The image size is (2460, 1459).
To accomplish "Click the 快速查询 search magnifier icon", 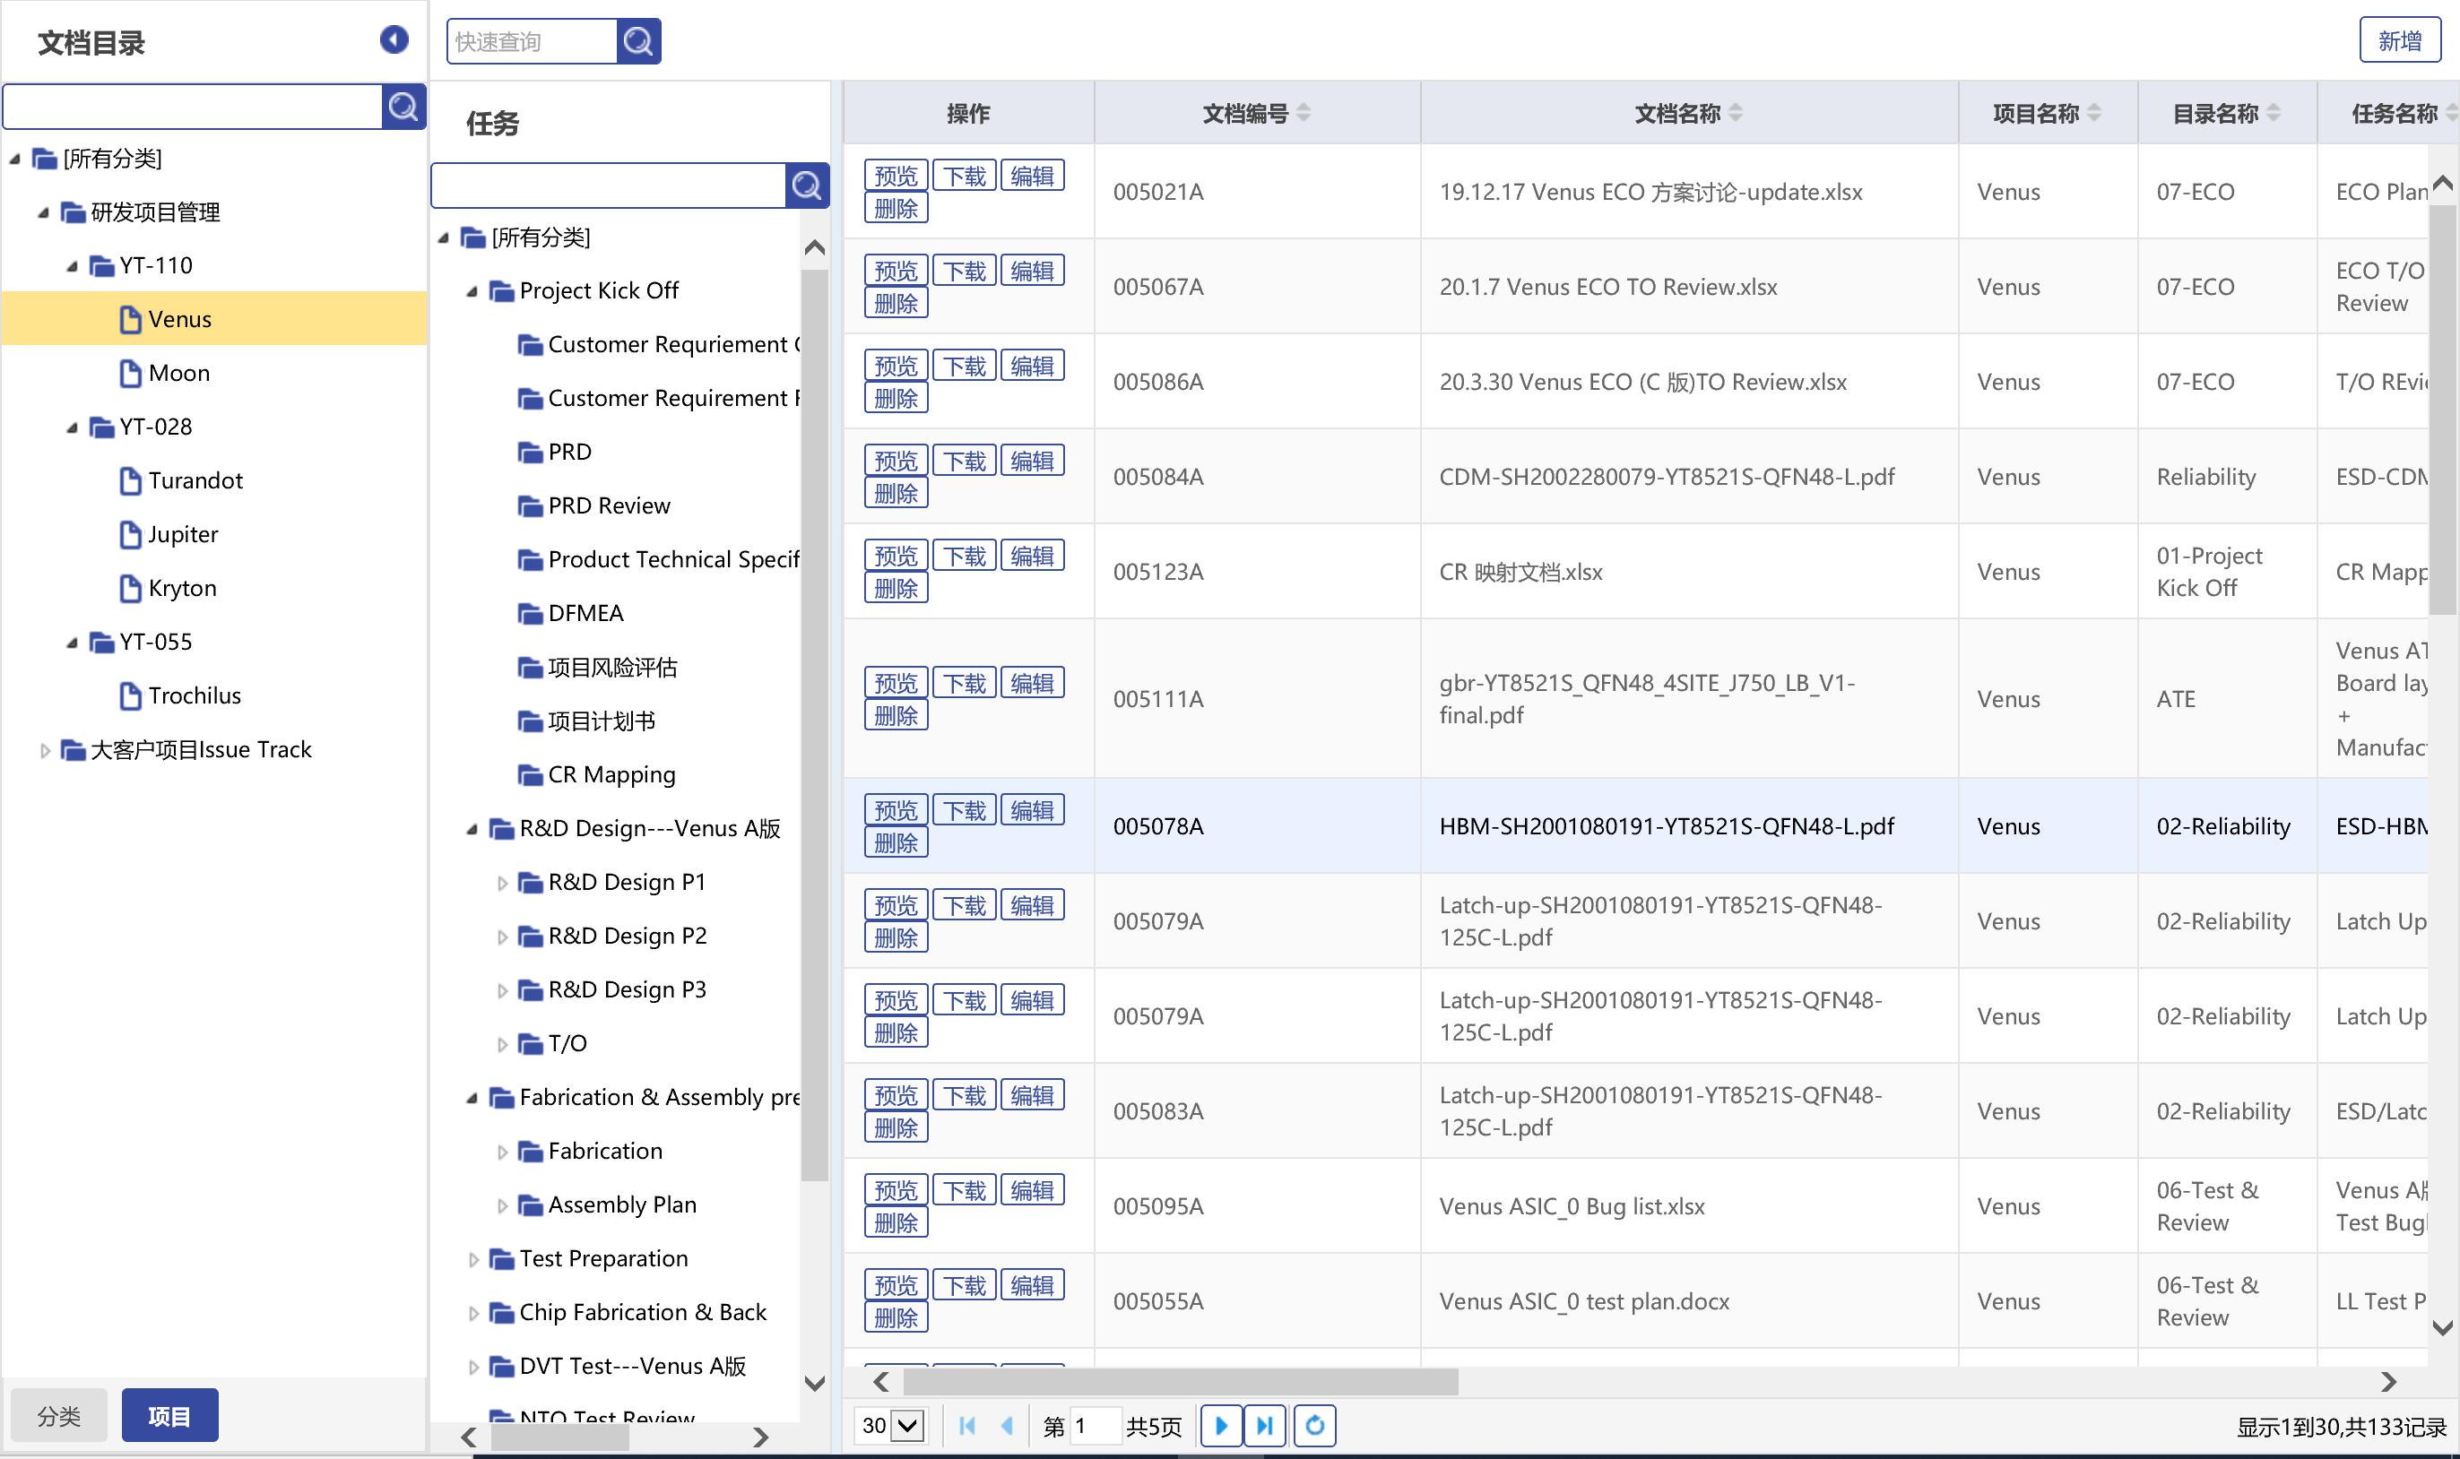I will point(638,41).
